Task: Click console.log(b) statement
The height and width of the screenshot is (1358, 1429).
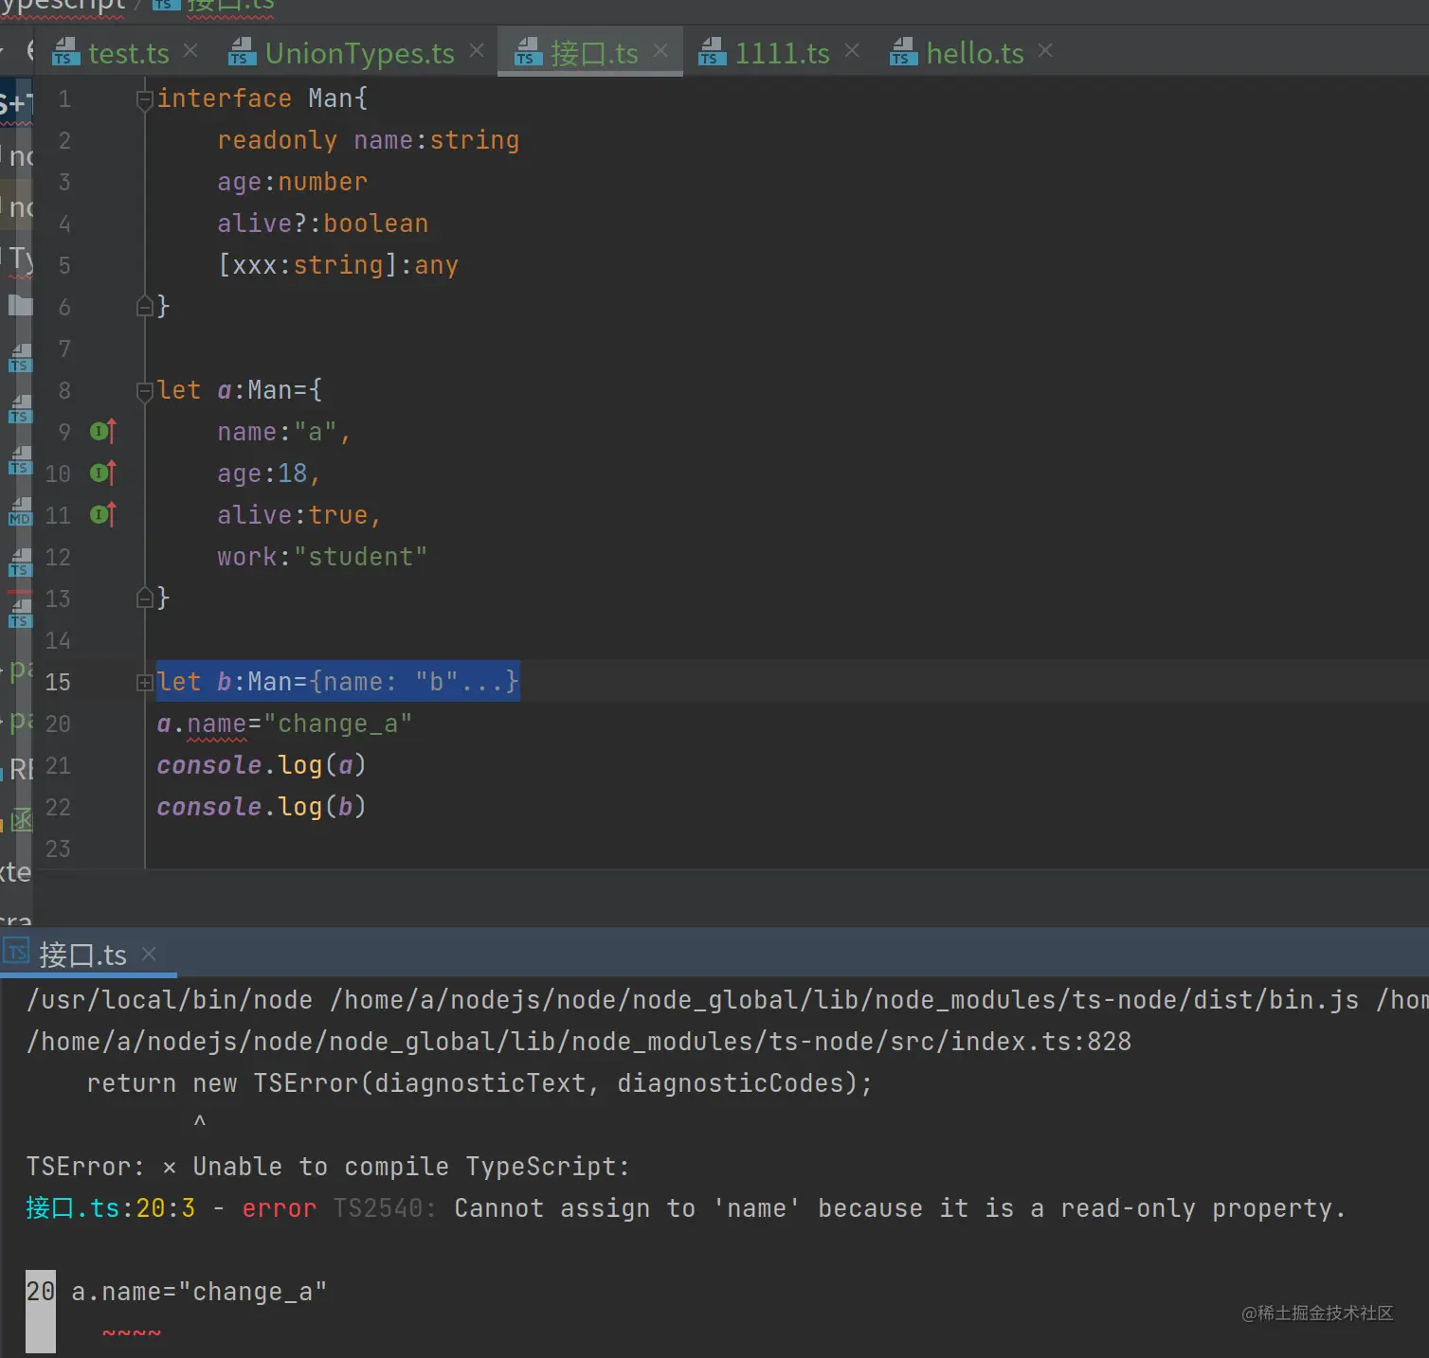Action: 262,807
